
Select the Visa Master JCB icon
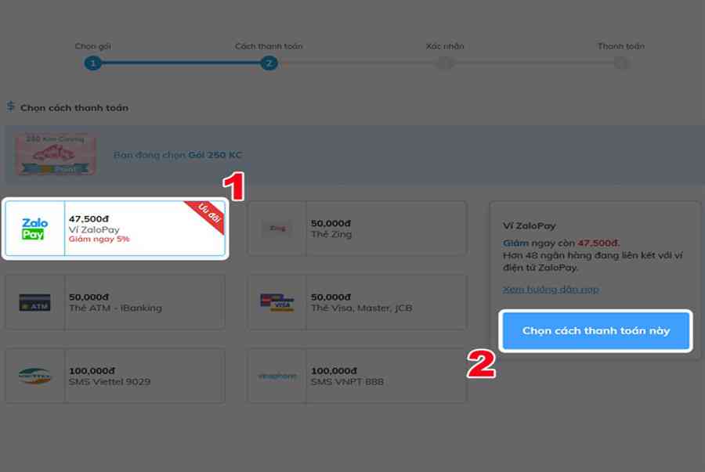(x=277, y=302)
